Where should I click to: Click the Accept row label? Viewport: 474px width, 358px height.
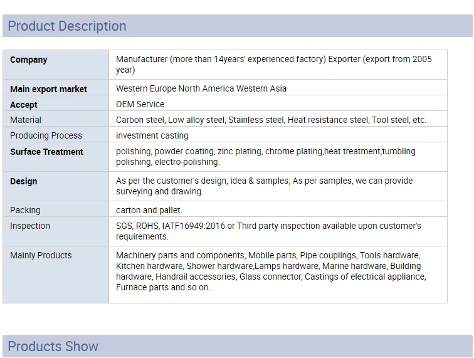point(24,105)
